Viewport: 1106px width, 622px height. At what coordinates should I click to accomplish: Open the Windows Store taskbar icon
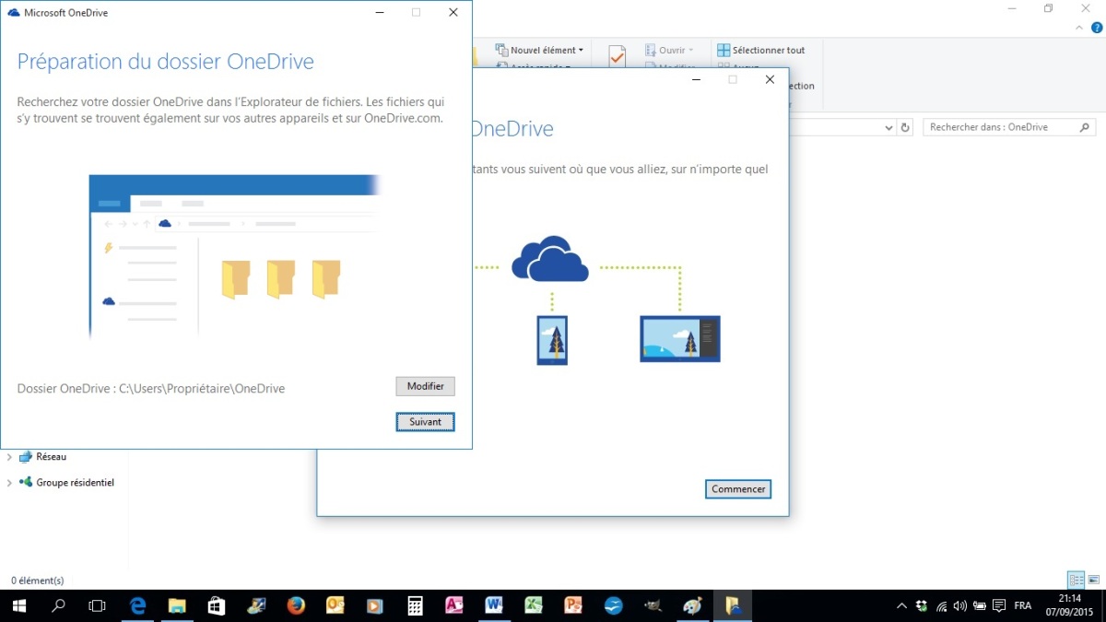click(217, 605)
